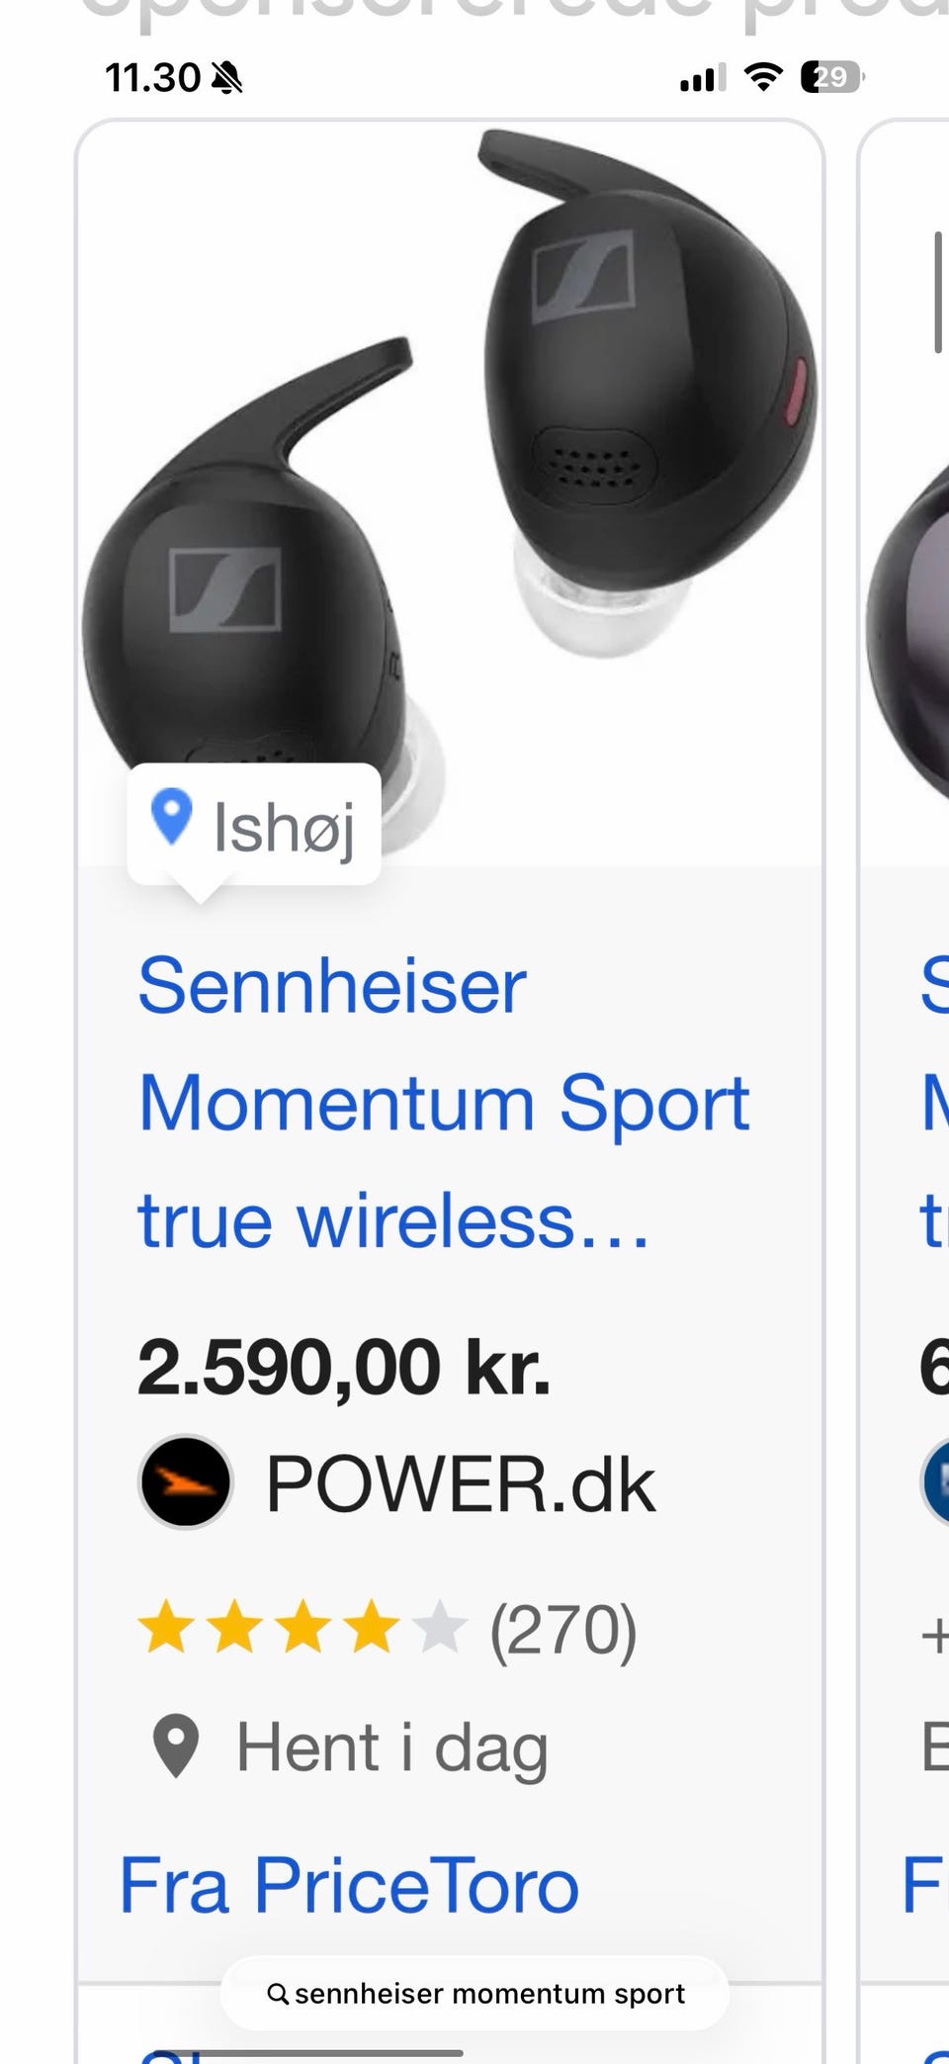This screenshot has height=2064, width=949.
Task: Tap the four-star rating row
Action: pyautogui.click(x=301, y=1630)
